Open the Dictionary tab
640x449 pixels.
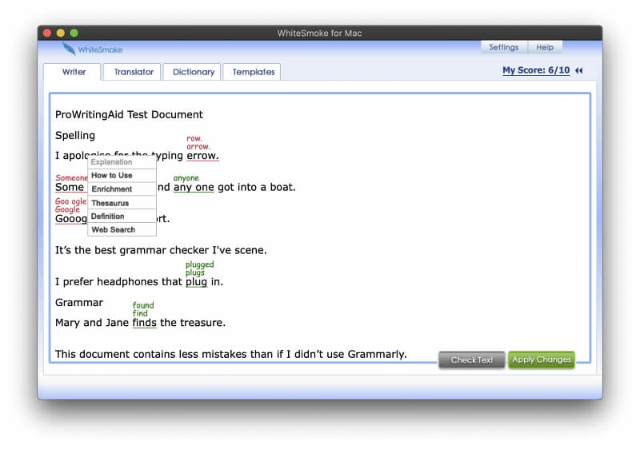point(193,72)
